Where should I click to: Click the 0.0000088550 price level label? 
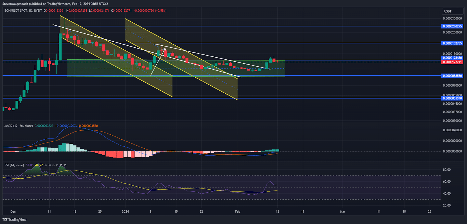(x=452, y=76)
